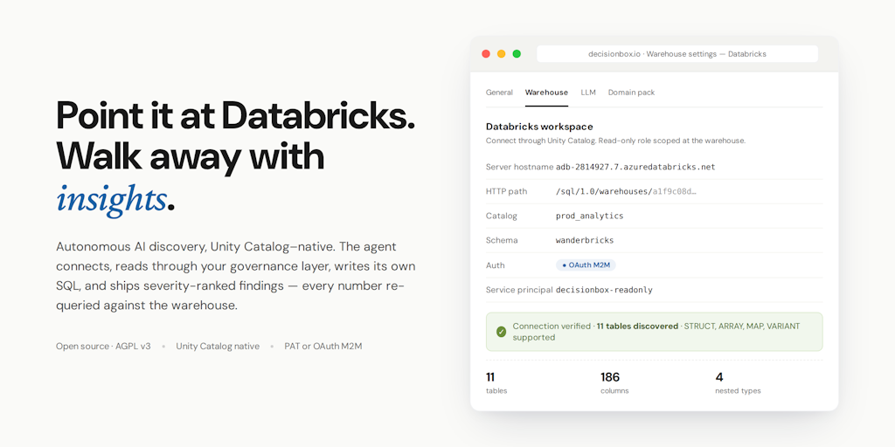
Task: Click the '186' columns count
Action: coord(609,377)
